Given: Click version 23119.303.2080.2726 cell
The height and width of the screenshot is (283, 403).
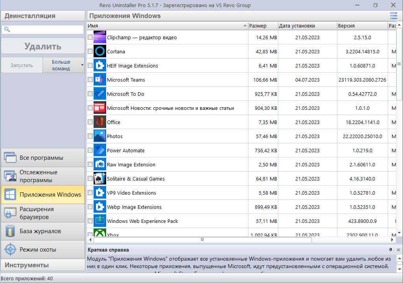Looking at the screenshot, I should click(x=362, y=80).
